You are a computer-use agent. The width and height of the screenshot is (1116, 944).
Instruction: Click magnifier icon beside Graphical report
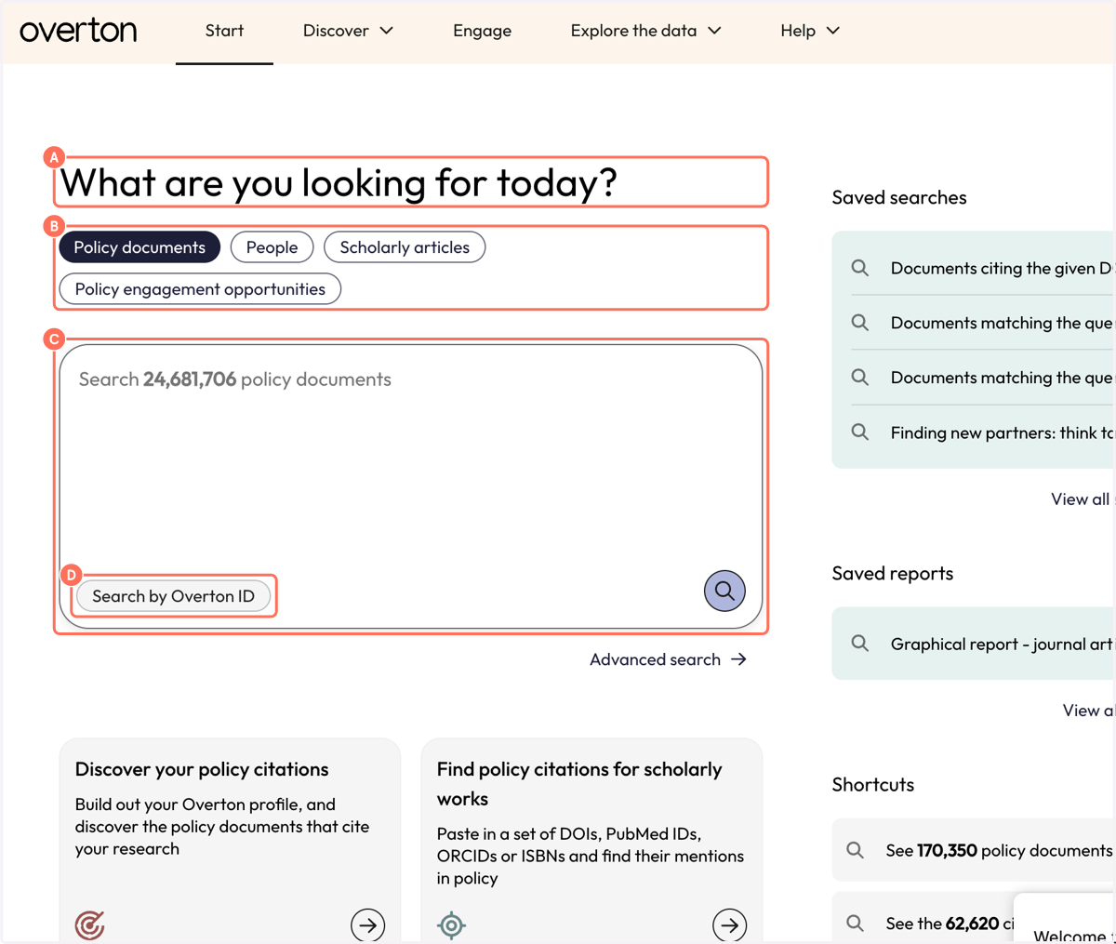pyautogui.click(x=860, y=644)
